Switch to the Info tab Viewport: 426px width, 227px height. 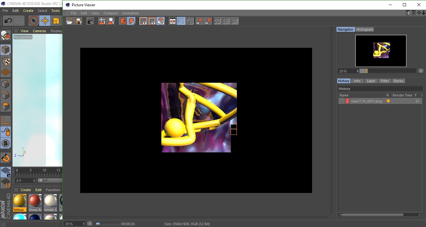(x=357, y=81)
